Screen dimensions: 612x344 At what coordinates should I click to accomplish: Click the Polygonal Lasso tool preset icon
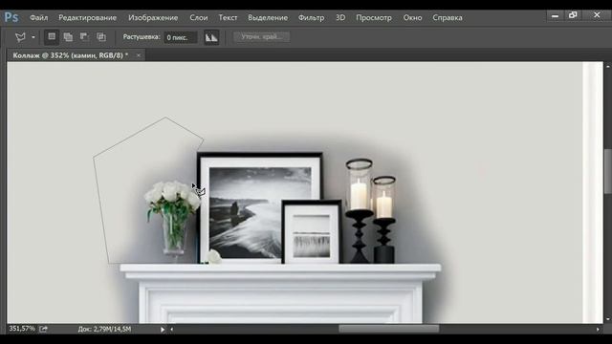[x=20, y=37]
